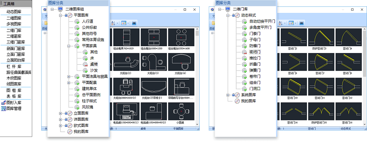
Task: Select 密闭门 in the door styles tree
Action: pos(255,52)
